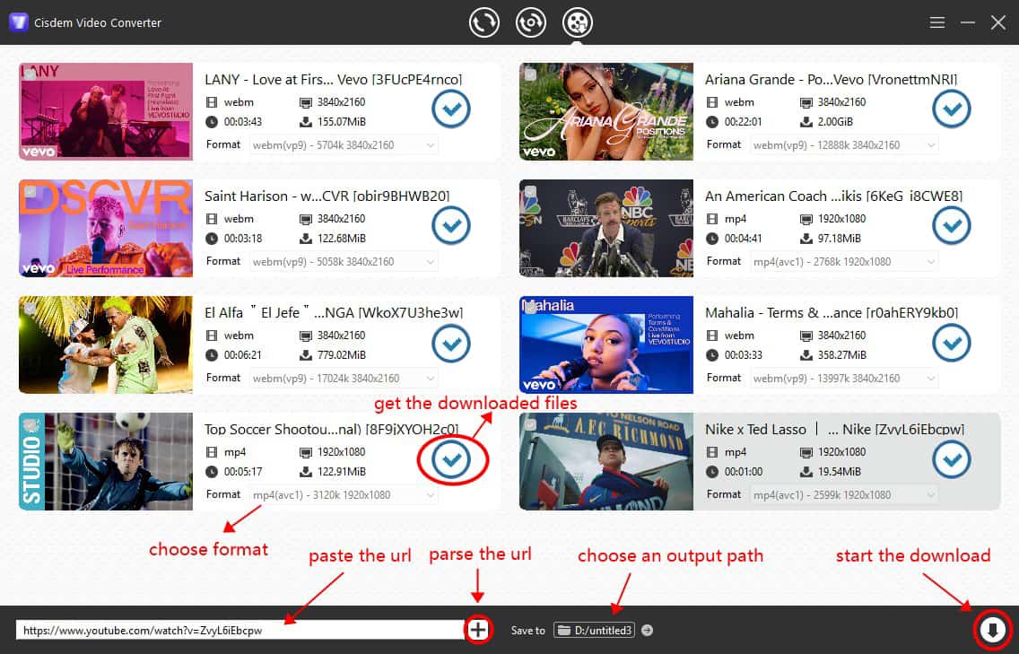The image size is (1019, 654).
Task: Tick the checkbox on El Alfa thumbnail
Action: 30,308
